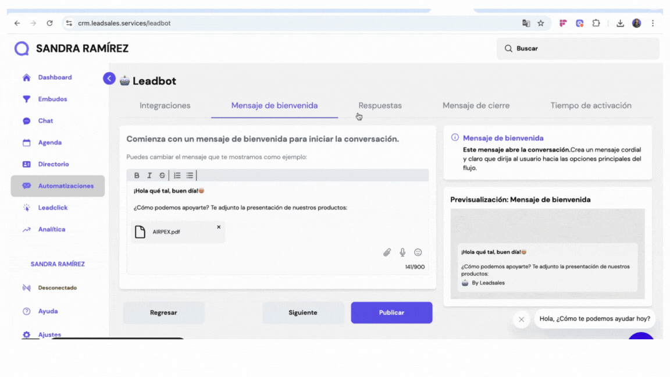
Task: Apply strikethrough formatting in editor
Action: [162, 175]
